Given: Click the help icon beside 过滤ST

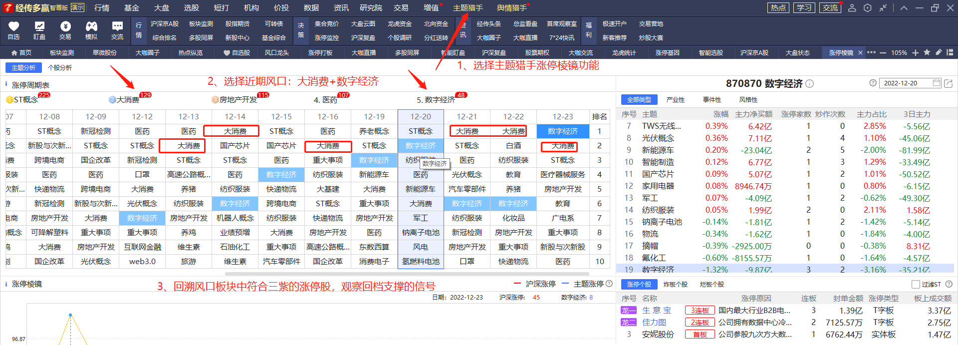Looking at the screenshot, I should click(x=949, y=284).
